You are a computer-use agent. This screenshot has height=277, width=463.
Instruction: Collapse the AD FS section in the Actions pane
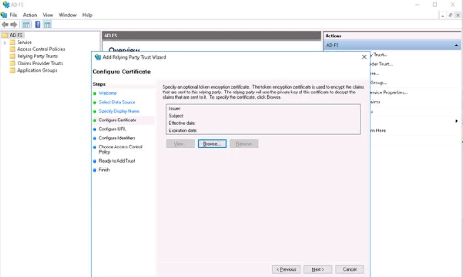[456, 46]
